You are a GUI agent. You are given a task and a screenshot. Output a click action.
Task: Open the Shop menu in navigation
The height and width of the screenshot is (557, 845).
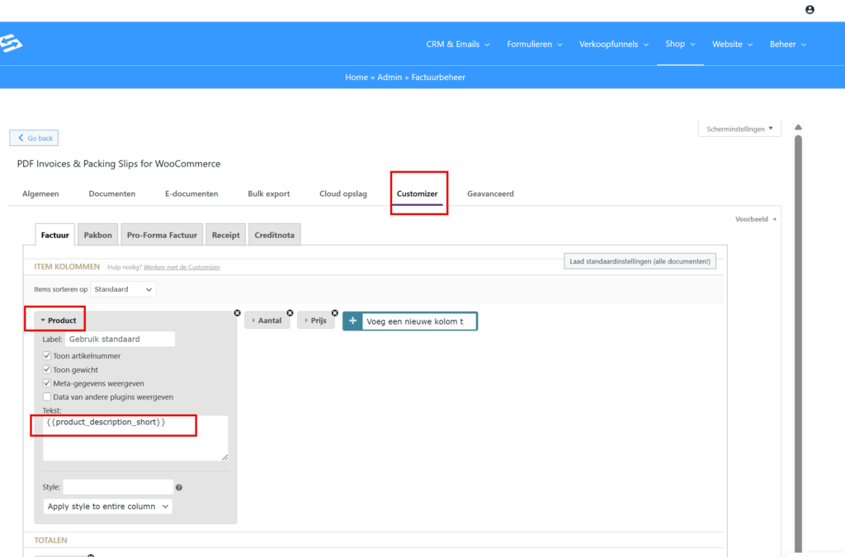(x=680, y=44)
